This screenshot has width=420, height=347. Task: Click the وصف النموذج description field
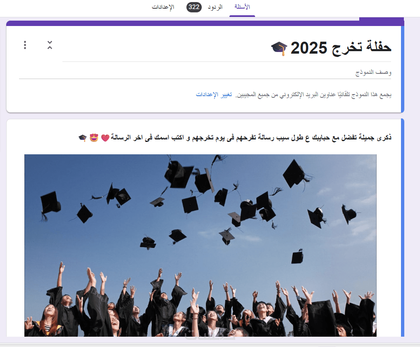[205, 72]
